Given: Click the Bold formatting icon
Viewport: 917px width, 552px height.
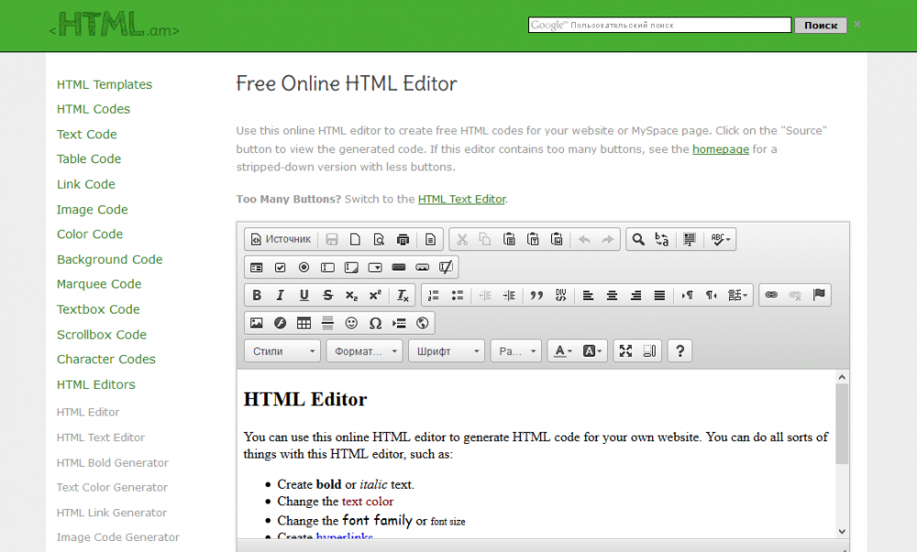Looking at the screenshot, I should [257, 295].
